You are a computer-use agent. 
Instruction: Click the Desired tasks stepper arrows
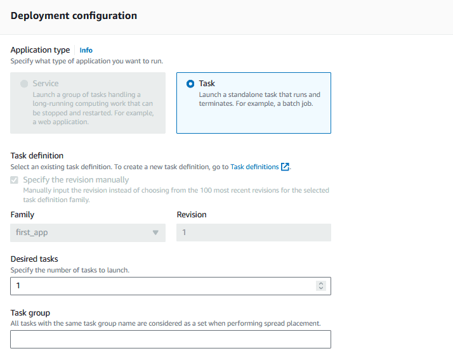(320, 286)
